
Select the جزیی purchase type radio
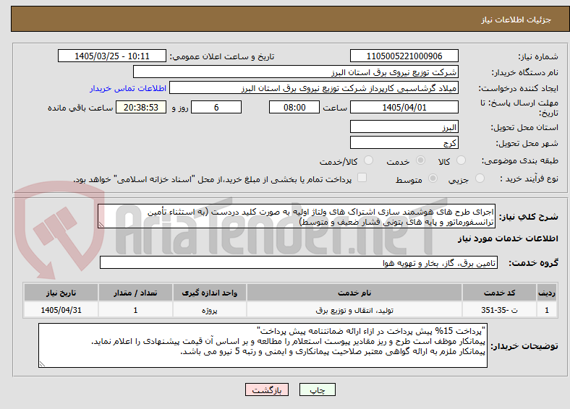(x=480, y=178)
